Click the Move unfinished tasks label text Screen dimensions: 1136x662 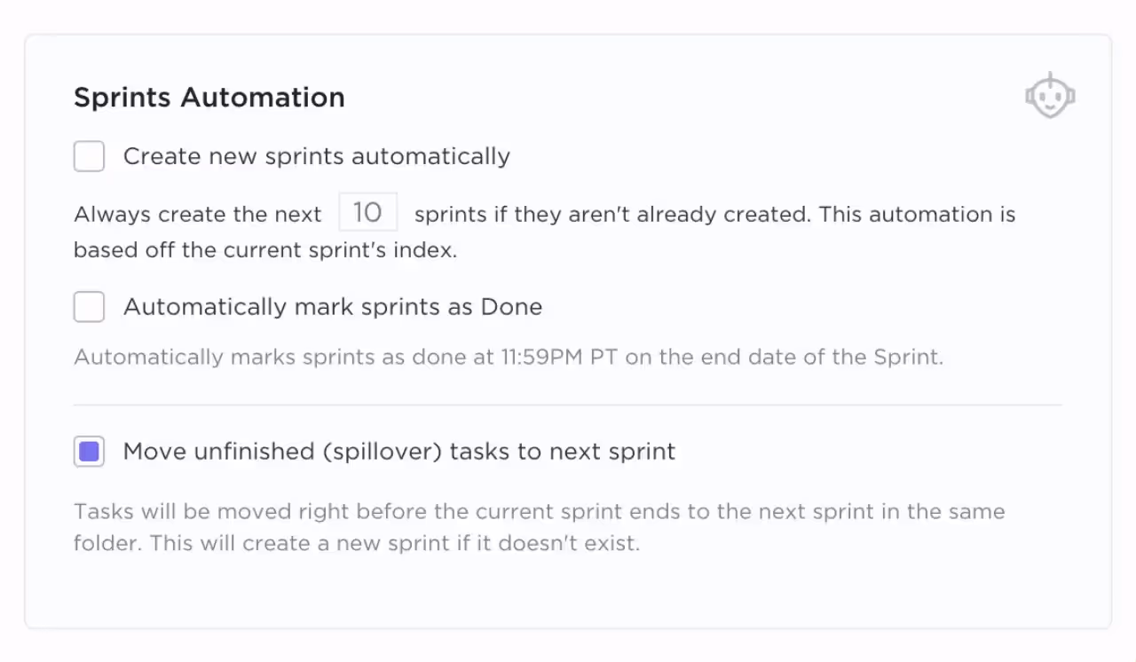(399, 451)
